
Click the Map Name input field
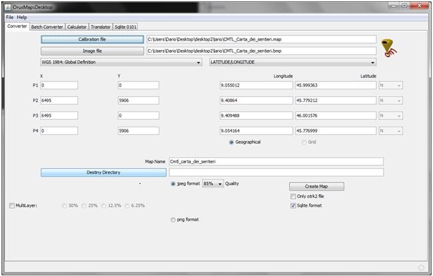click(x=276, y=162)
